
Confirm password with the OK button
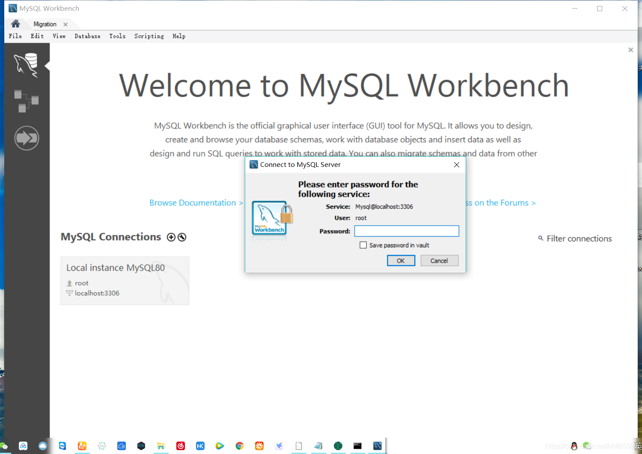point(401,261)
